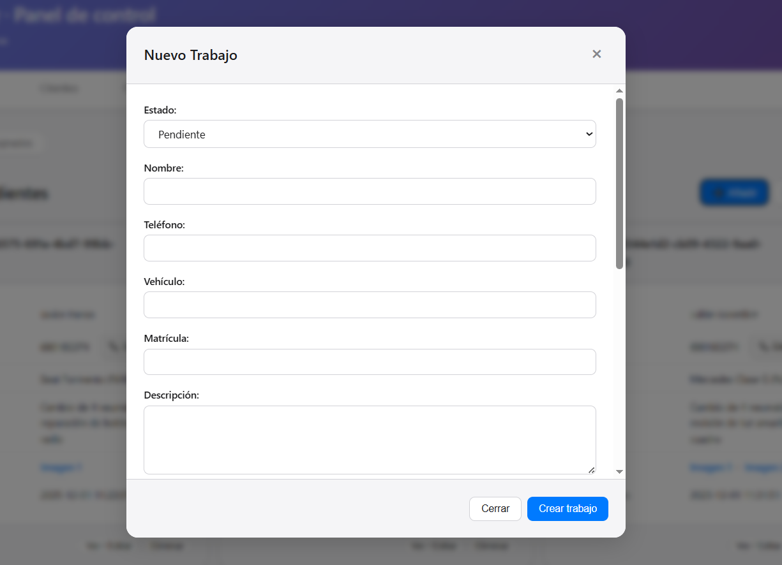Submit with the Crear trabajo button
The height and width of the screenshot is (565, 782).
point(568,509)
